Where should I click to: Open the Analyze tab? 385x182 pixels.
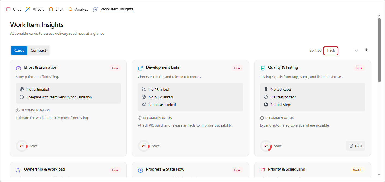(78, 9)
